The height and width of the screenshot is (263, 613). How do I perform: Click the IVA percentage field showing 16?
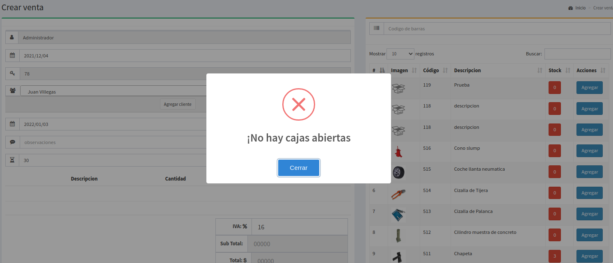point(299,227)
